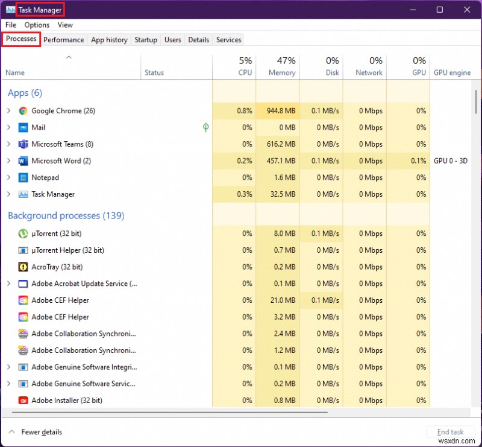This screenshot has width=482, height=447.
Task: Click the Mail app icon
Action: [23, 127]
